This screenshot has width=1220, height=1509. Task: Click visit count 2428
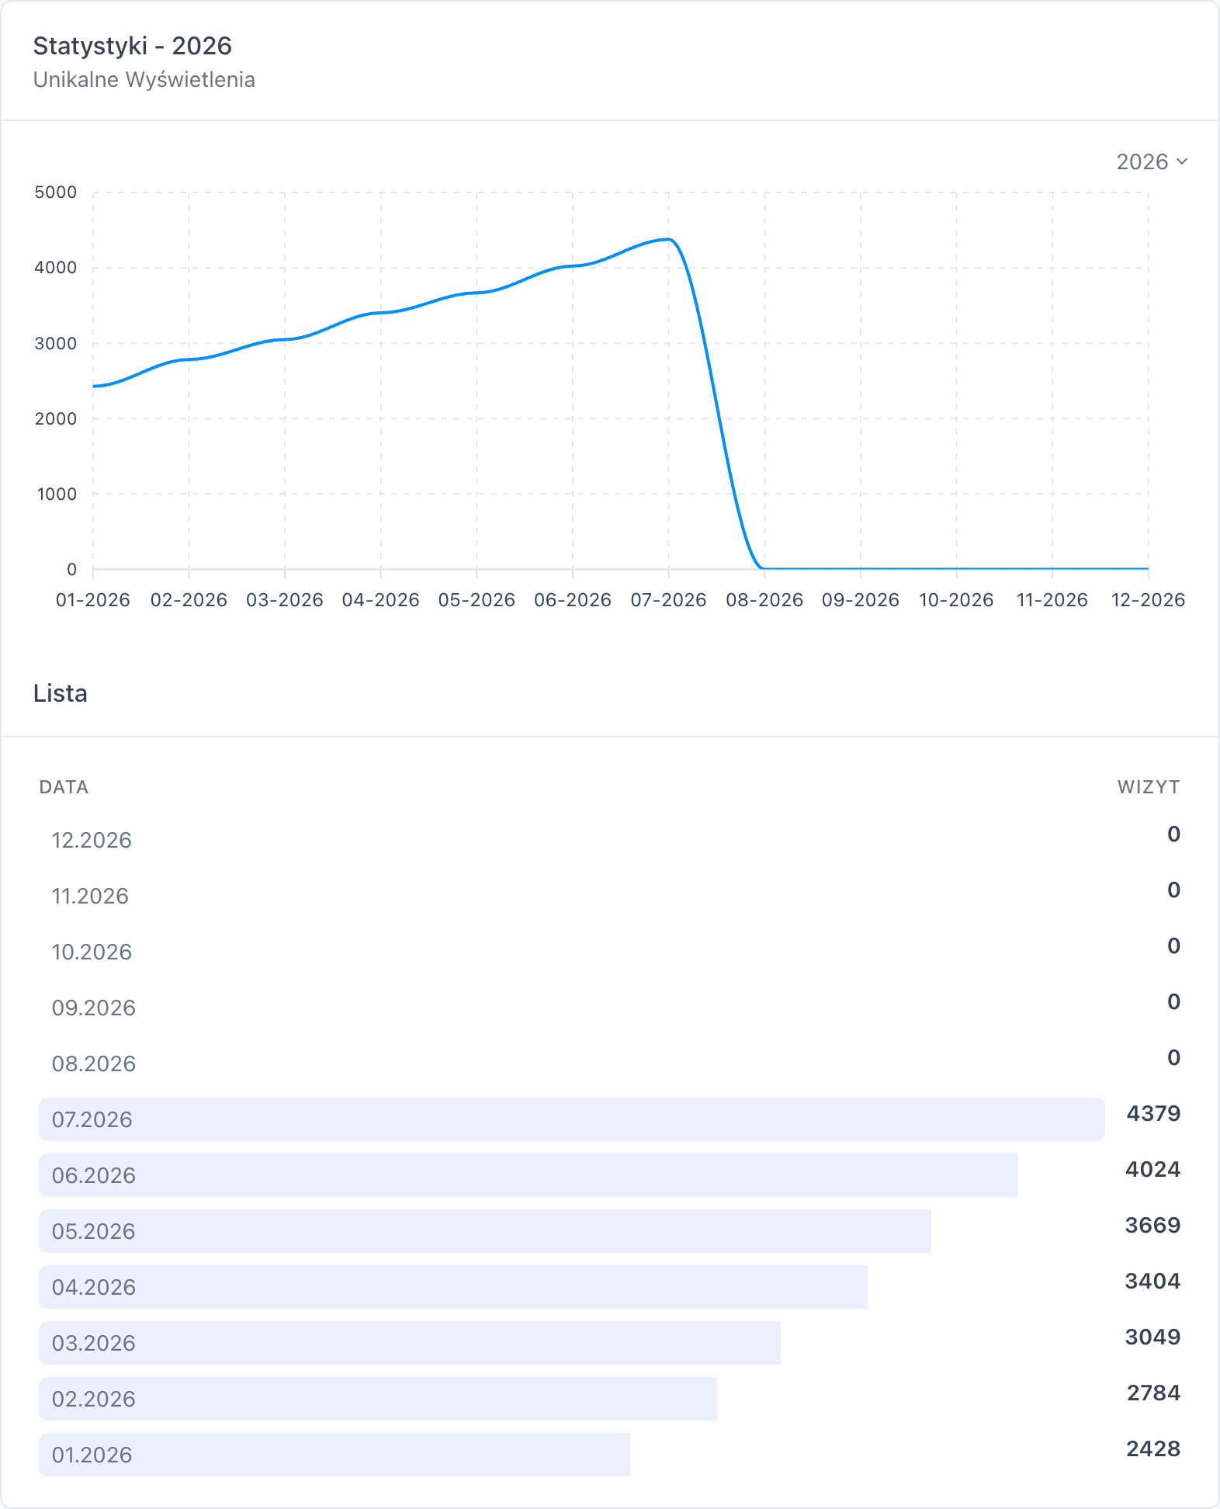pyautogui.click(x=1153, y=1448)
